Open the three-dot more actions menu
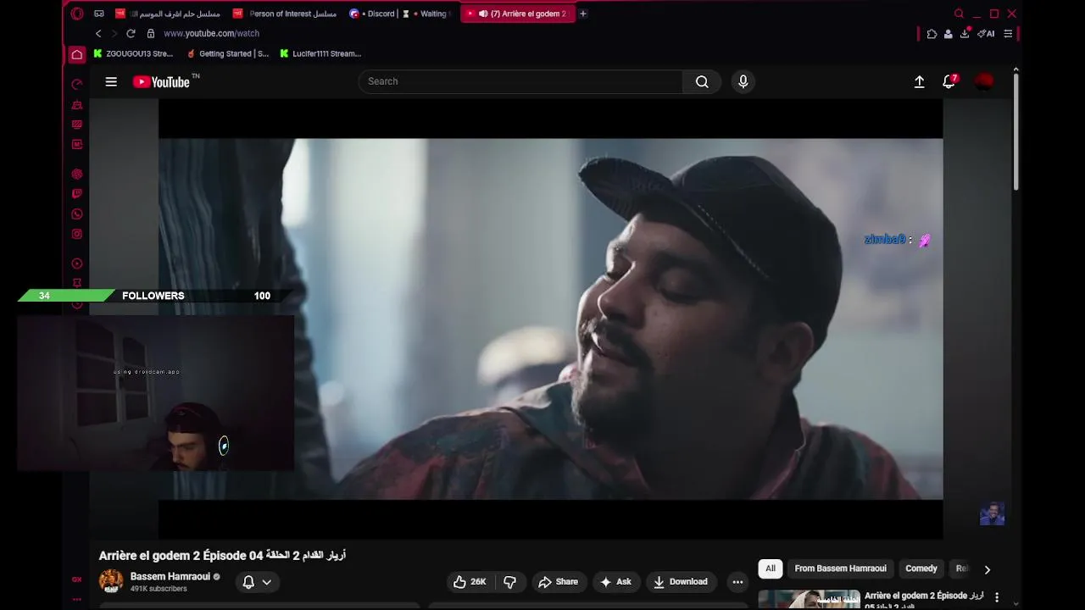The width and height of the screenshot is (1085, 610). click(x=737, y=582)
